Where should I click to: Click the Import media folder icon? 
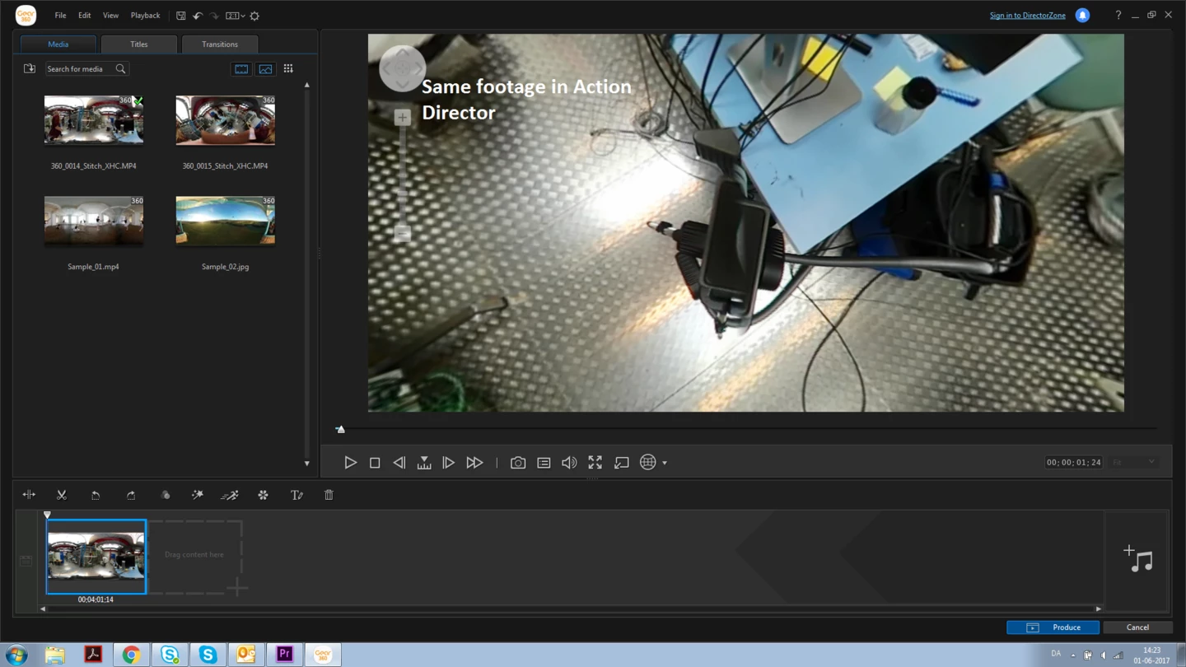(x=30, y=69)
